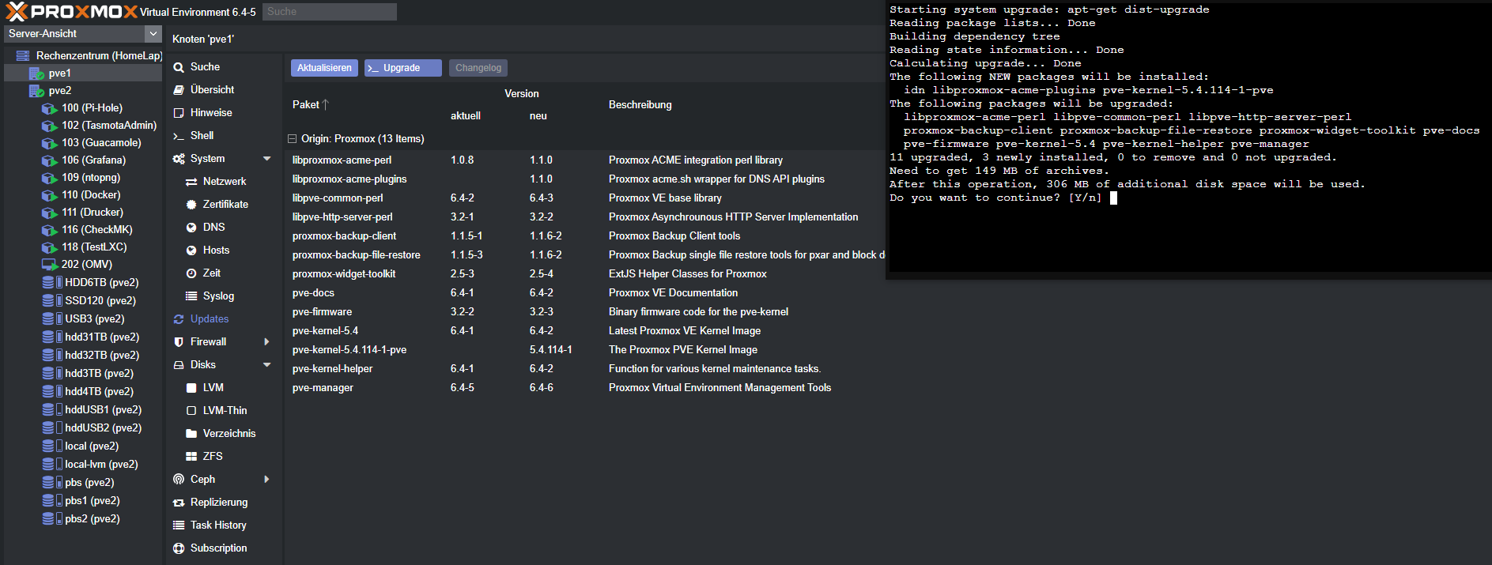Open the Server-Ansicht view dropdown
Image resolution: width=1492 pixels, height=565 pixels.
pyautogui.click(x=153, y=33)
